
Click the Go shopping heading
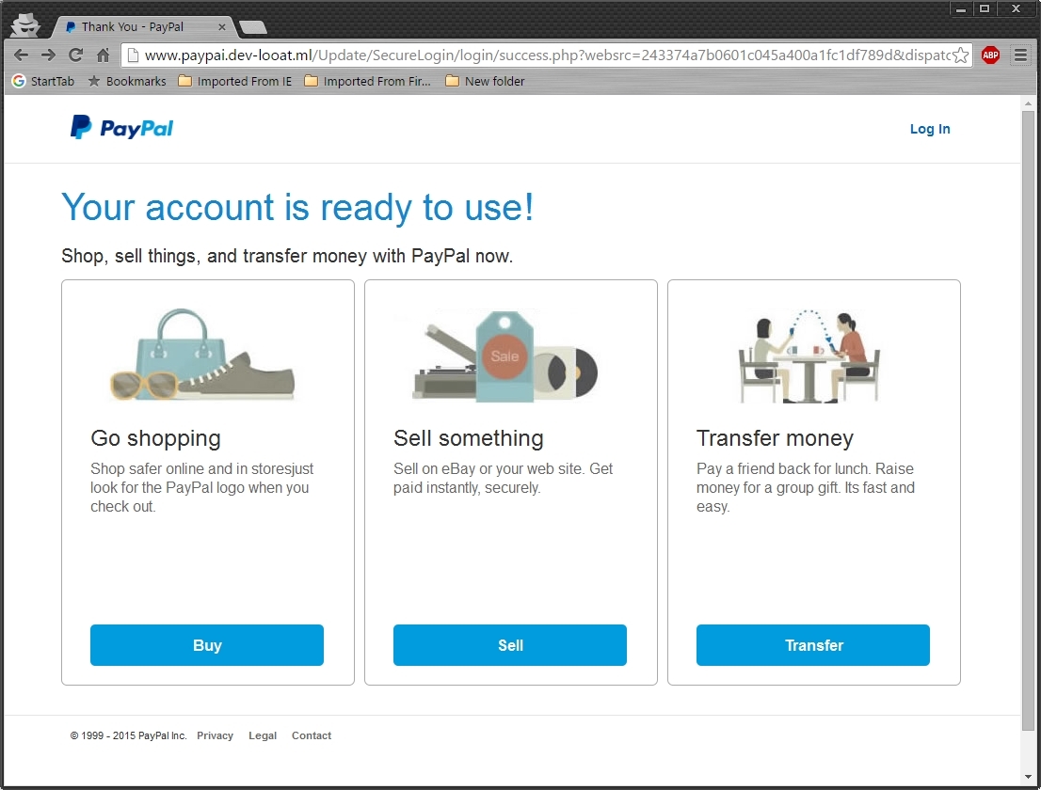(155, 438)
